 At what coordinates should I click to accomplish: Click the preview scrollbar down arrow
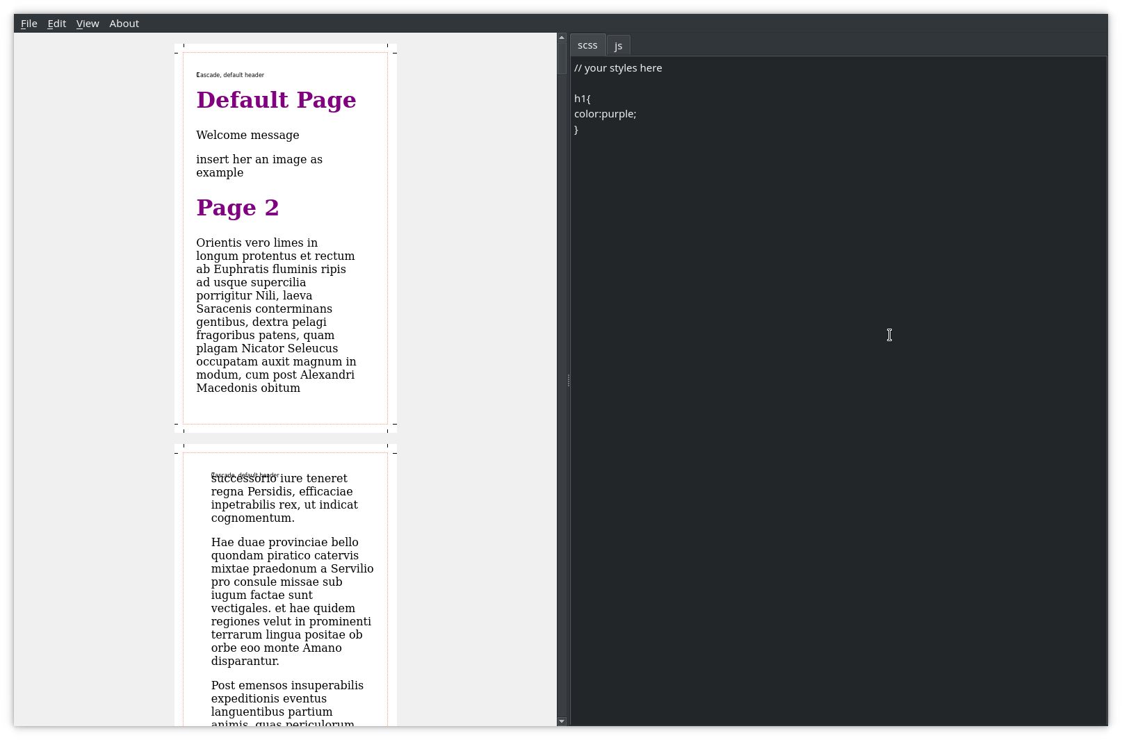(562, 721)
